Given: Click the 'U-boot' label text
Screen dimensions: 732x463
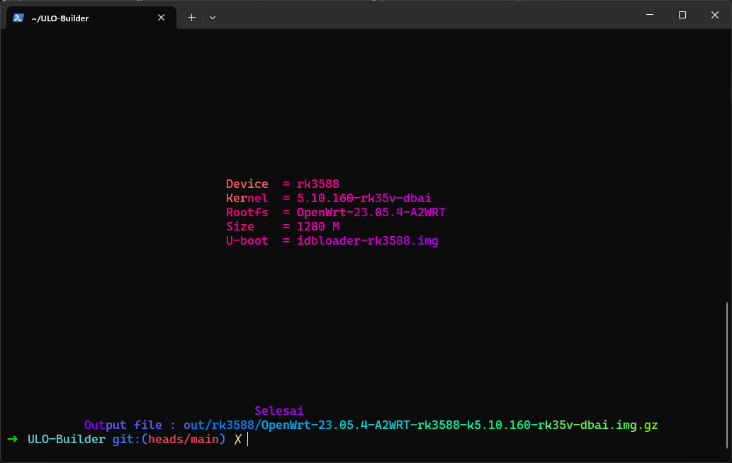Looking at the screenshot, I should coord(247,240).
